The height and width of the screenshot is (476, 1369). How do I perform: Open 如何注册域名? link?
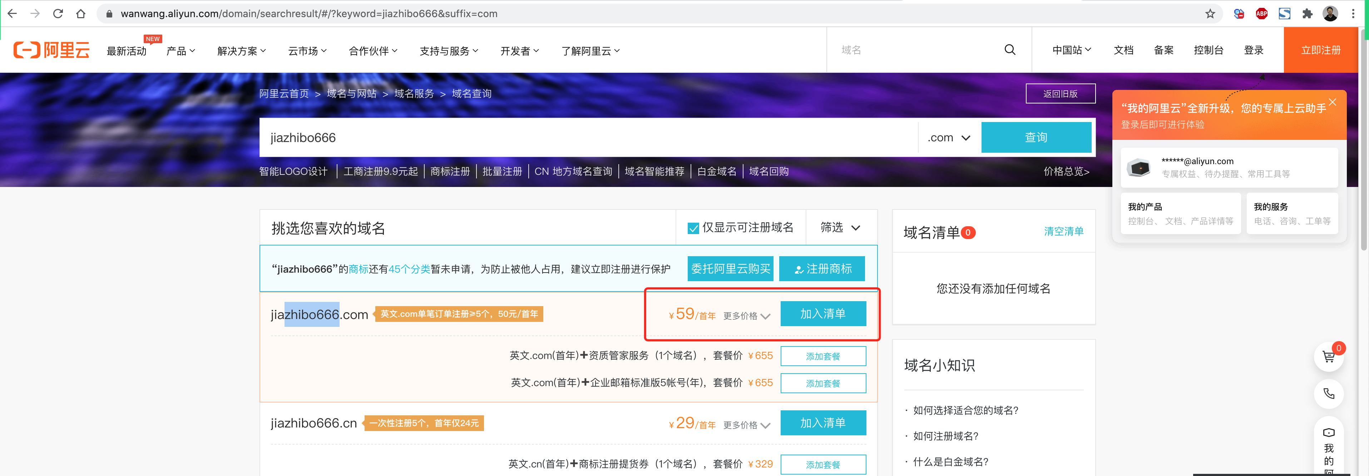tap(945, 436)
